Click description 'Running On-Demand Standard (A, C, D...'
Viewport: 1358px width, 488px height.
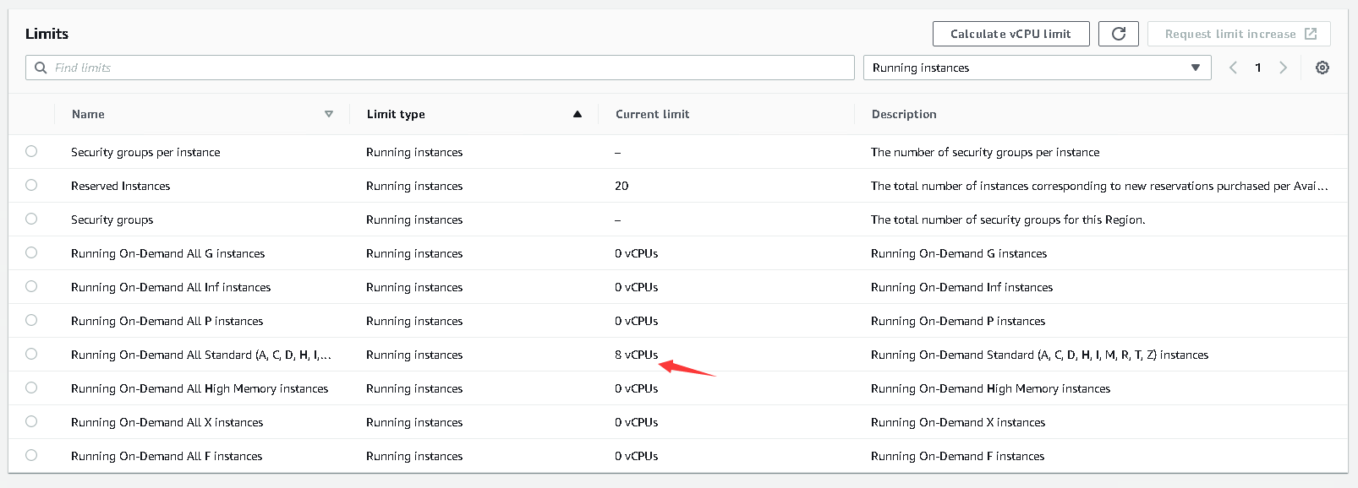click(x=1039, y=355)
